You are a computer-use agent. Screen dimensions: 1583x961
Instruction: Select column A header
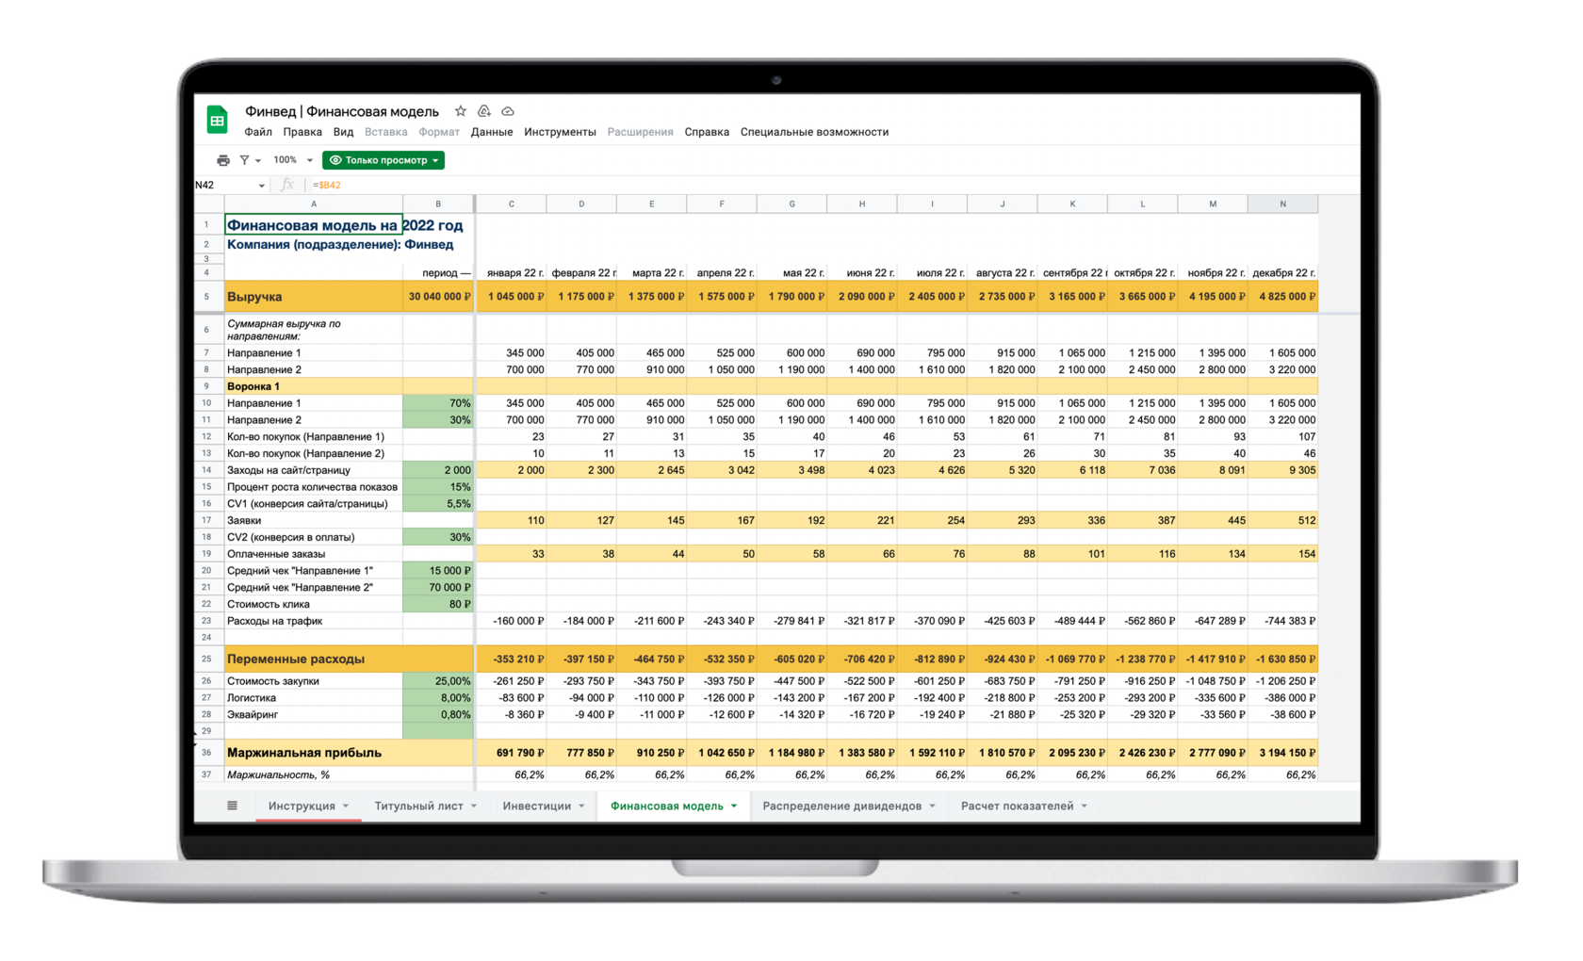point(314,204)
